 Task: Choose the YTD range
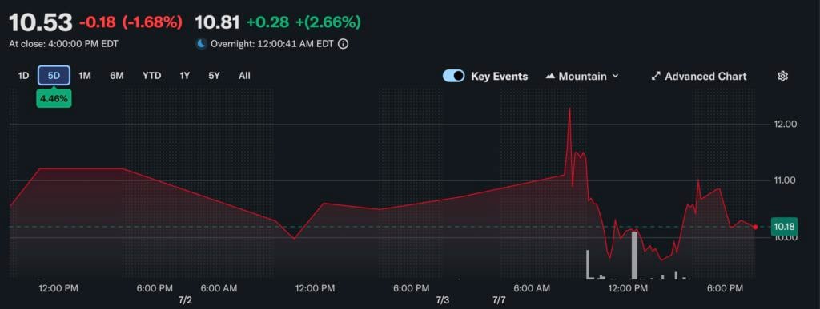click(151, 76)
